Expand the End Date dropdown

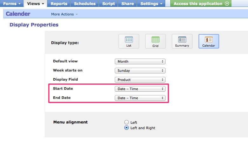pyautogui.click(x=140, y=98)
